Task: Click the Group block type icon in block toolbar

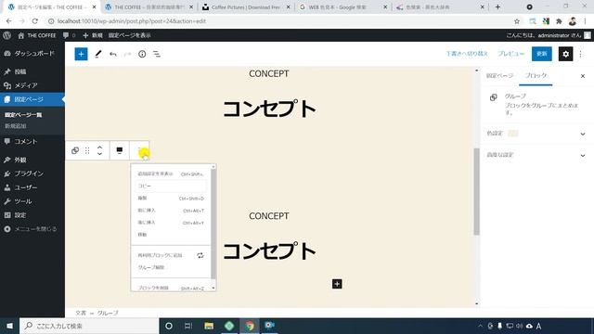Action: click(x=75, y=150)
